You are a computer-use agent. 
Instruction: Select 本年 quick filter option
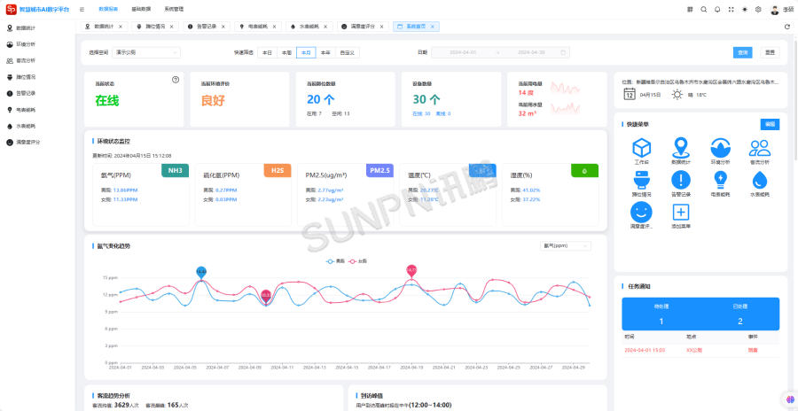(x=325, y=52)
